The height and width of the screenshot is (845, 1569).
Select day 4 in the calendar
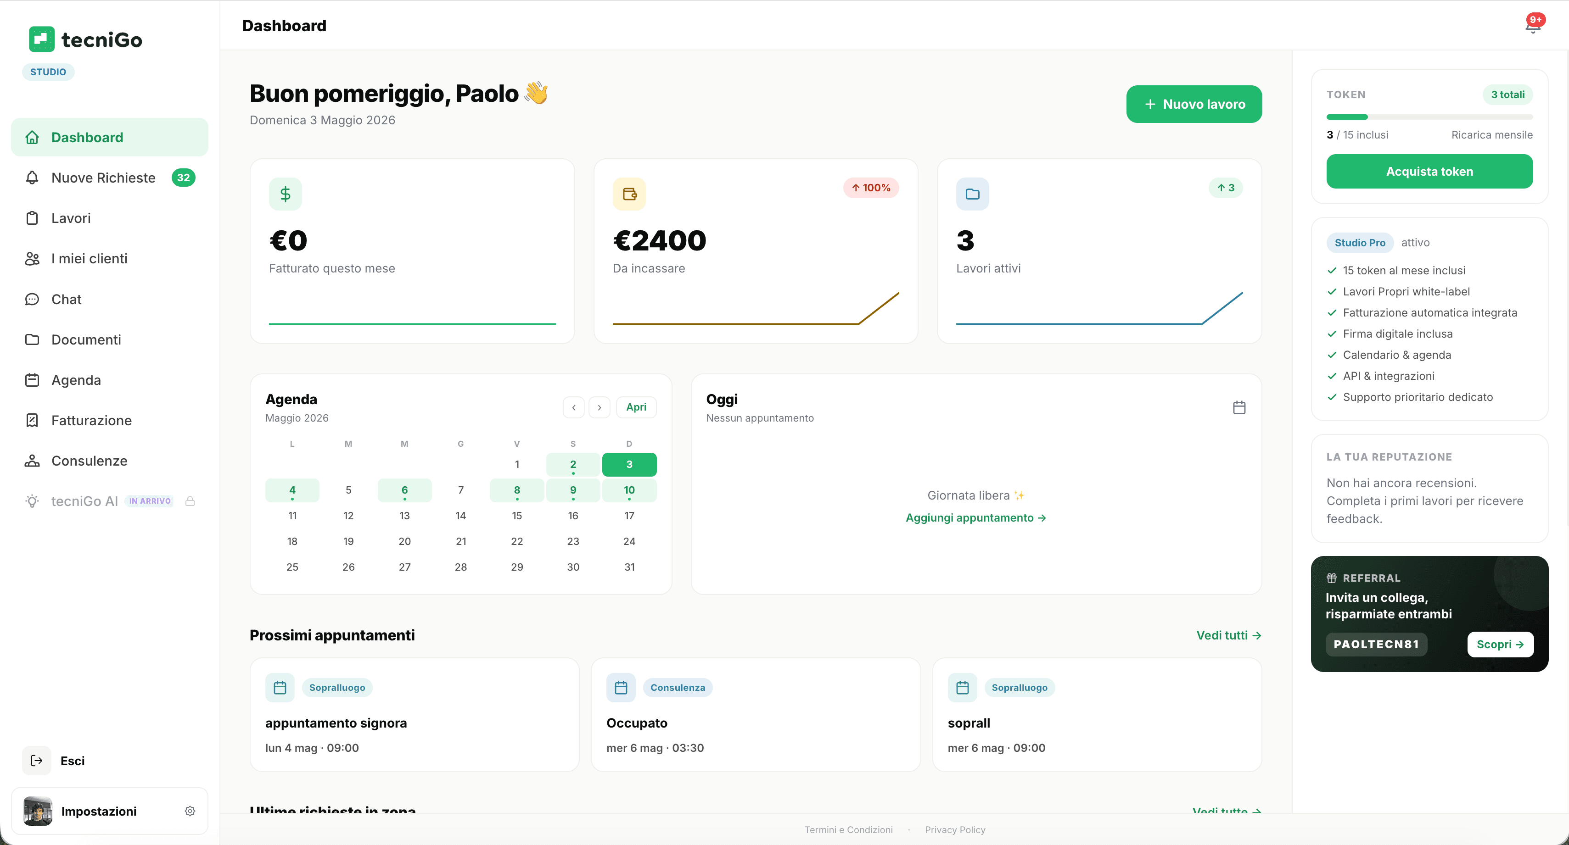[292, 490]
